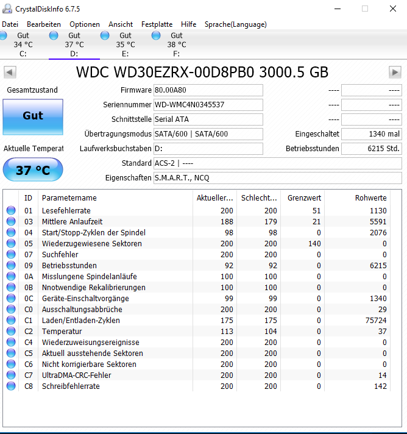
Task: Click the Betriebsstunden field 6215 Std.
Action: [371, 149]
